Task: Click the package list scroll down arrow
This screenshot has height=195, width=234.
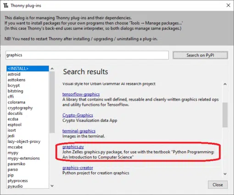Action: [52, 186]
